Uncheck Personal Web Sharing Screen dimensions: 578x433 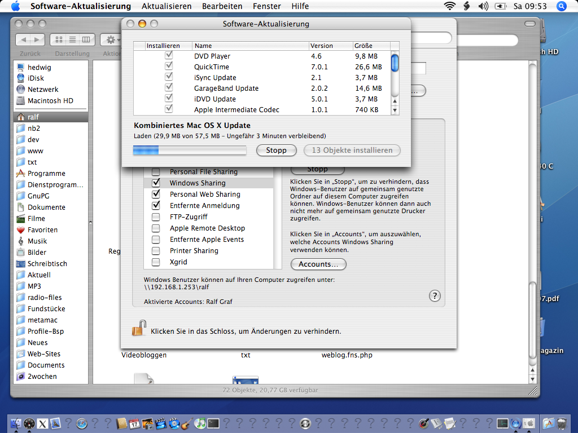[156, 194]
